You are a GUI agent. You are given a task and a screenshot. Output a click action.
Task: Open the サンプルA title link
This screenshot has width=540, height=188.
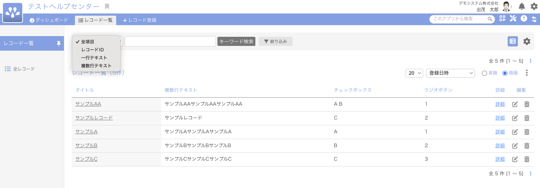click(x=86, y=132)
